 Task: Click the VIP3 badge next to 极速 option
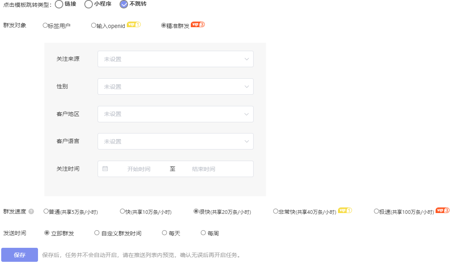442,211
